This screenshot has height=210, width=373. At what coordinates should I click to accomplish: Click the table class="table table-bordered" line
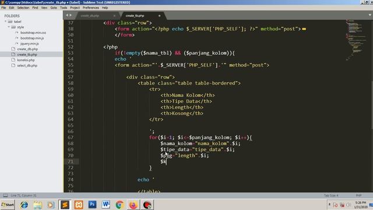click(x=189, y=83)
